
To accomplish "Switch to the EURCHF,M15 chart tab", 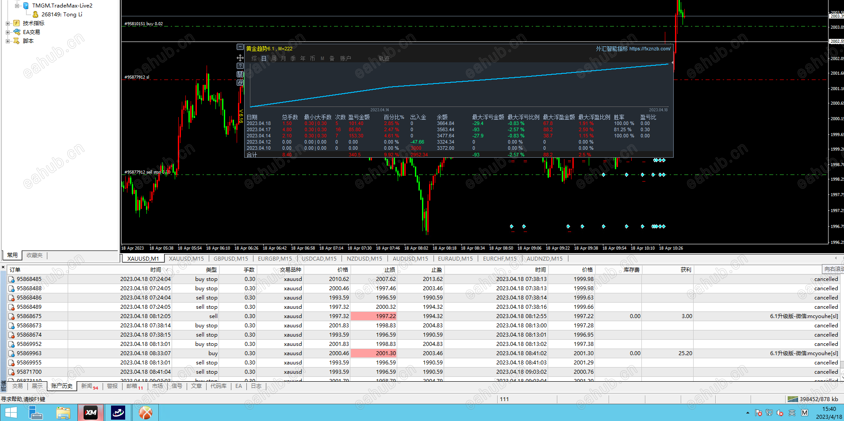I will tap(500, 259).
